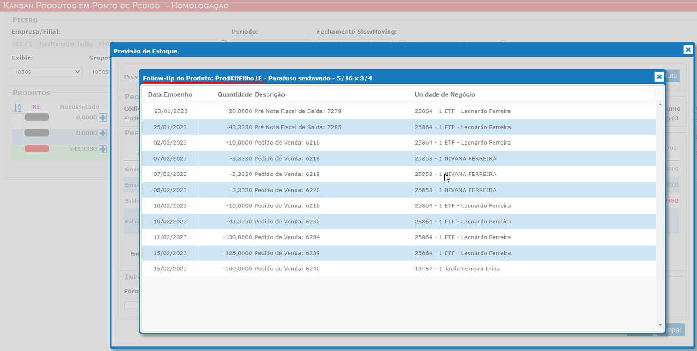Close the Follow-Up do Produto dialog
This screenshot has width=697, height=351.
[x=659, y=77]
